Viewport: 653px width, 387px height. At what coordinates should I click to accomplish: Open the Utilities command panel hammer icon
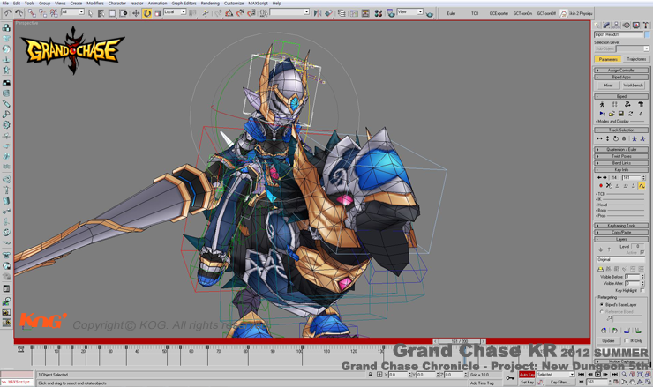point(646,26)
